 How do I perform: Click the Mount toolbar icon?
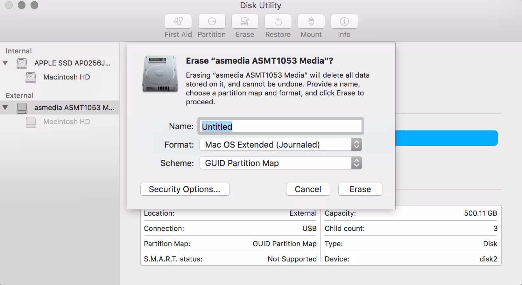coord(311,21)
